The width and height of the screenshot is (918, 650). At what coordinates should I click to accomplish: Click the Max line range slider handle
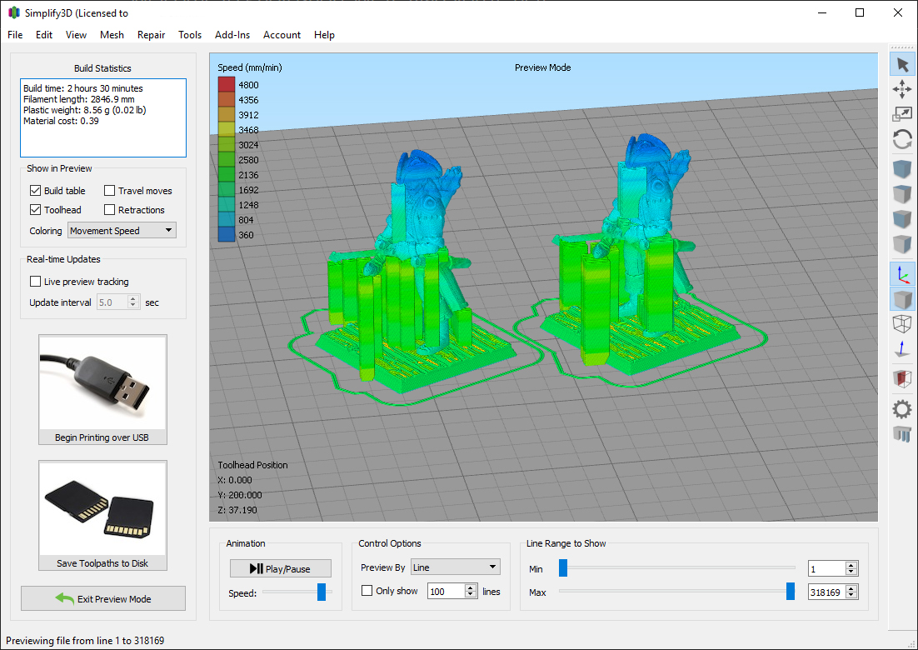pos(791,592)
